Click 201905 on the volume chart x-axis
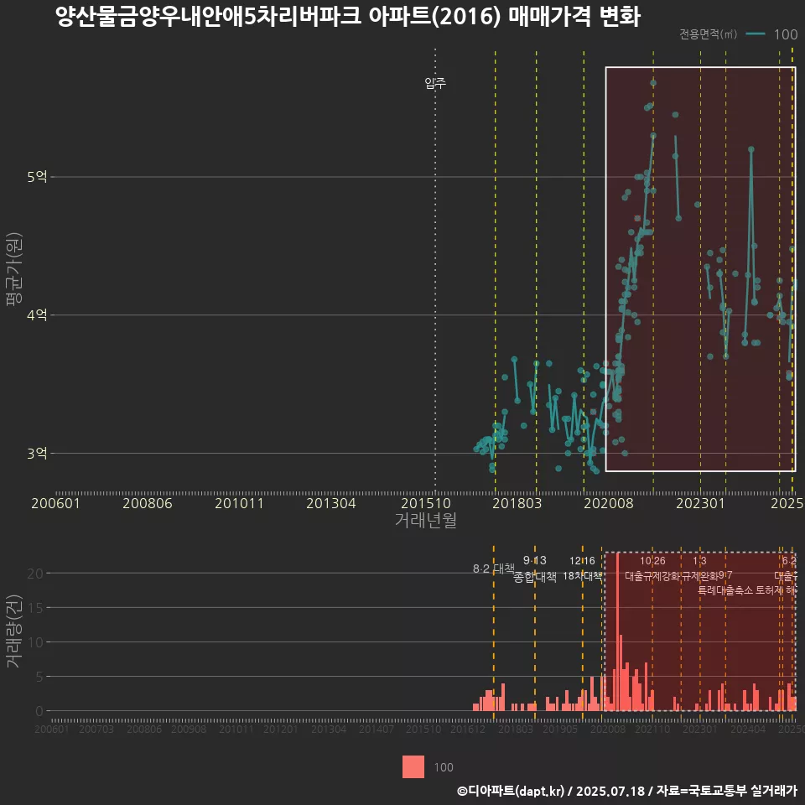The width and height of the screenshot is (805, 805). (x=560, y=729)
